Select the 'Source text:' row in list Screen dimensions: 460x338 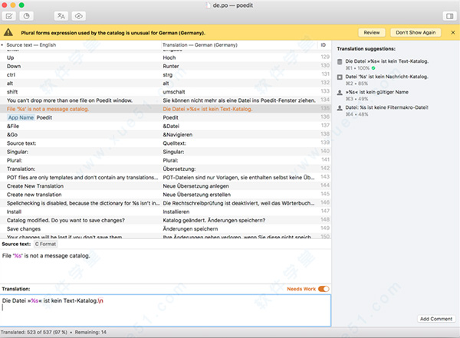point(166,143)
